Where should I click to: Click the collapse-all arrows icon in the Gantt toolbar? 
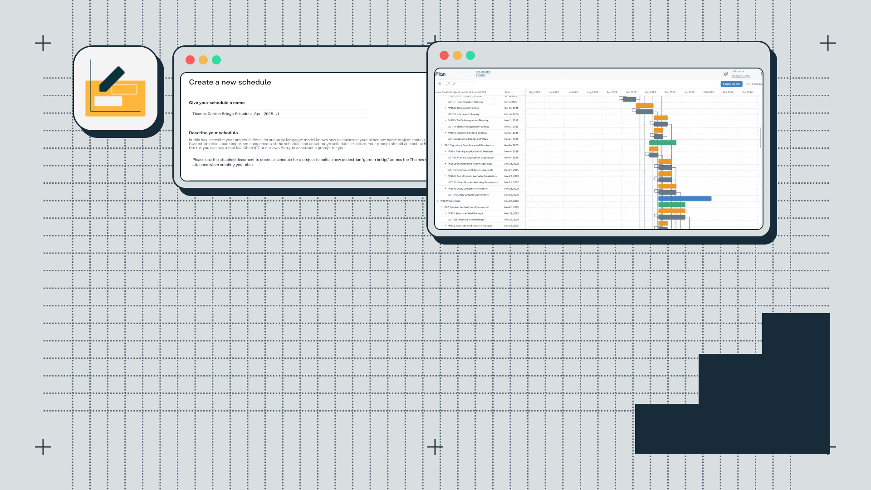pyautogui.click(x=454, y=84)
